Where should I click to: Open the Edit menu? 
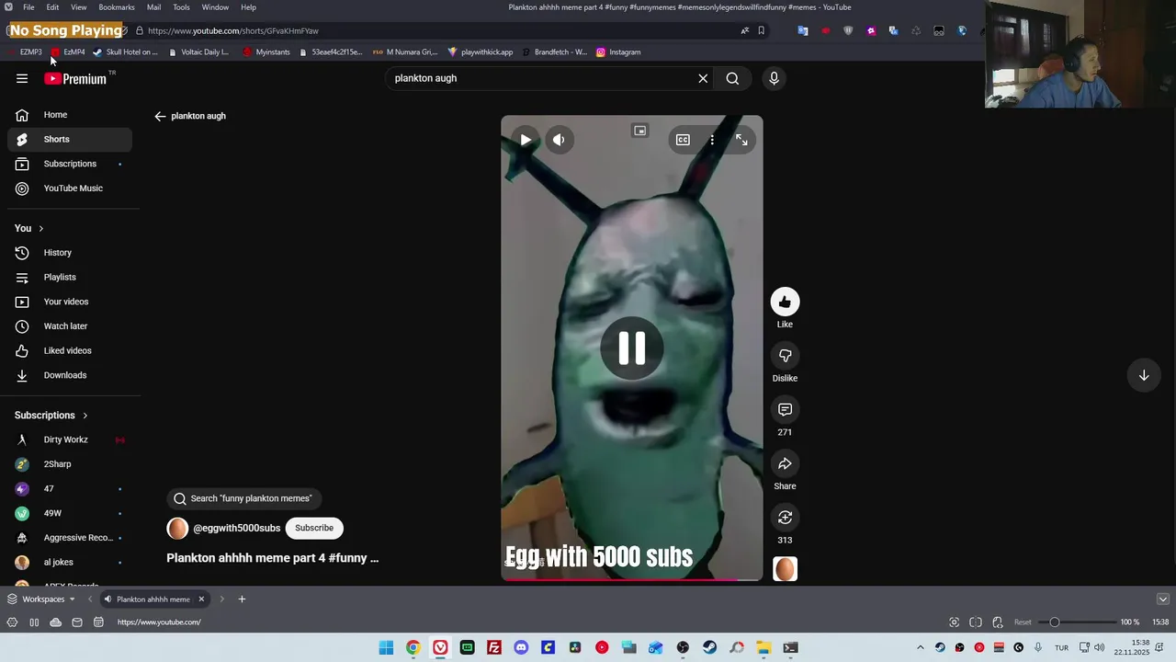pos(53,7)
